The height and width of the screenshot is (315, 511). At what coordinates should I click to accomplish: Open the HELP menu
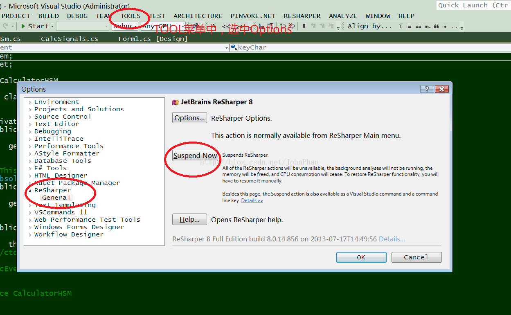406,16
